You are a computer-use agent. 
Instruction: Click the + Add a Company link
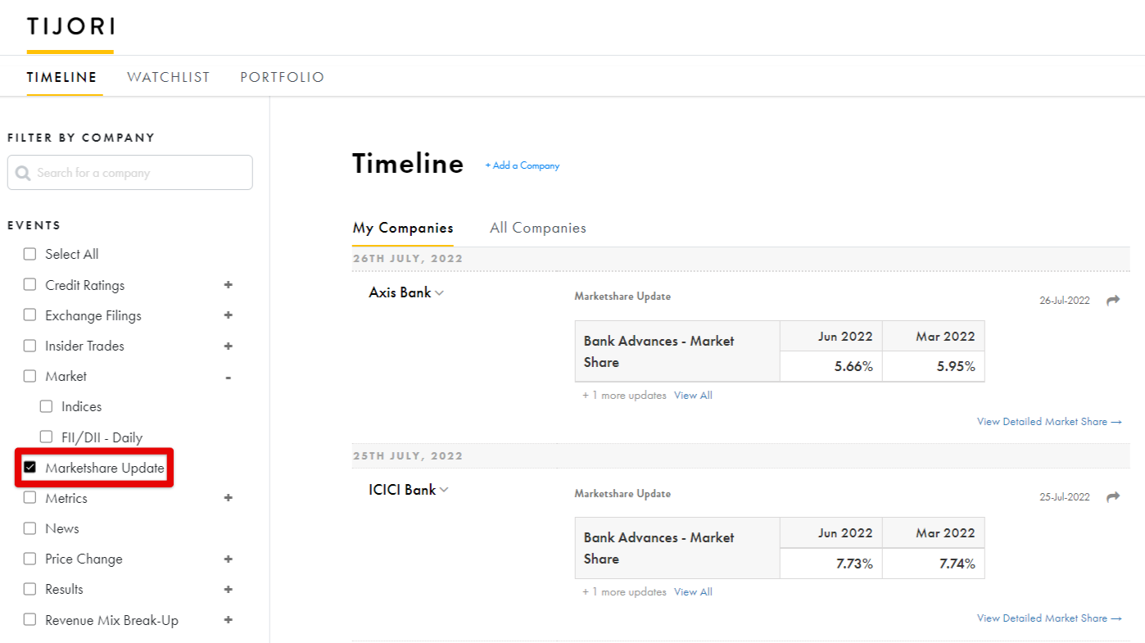(x=523, y=165)
